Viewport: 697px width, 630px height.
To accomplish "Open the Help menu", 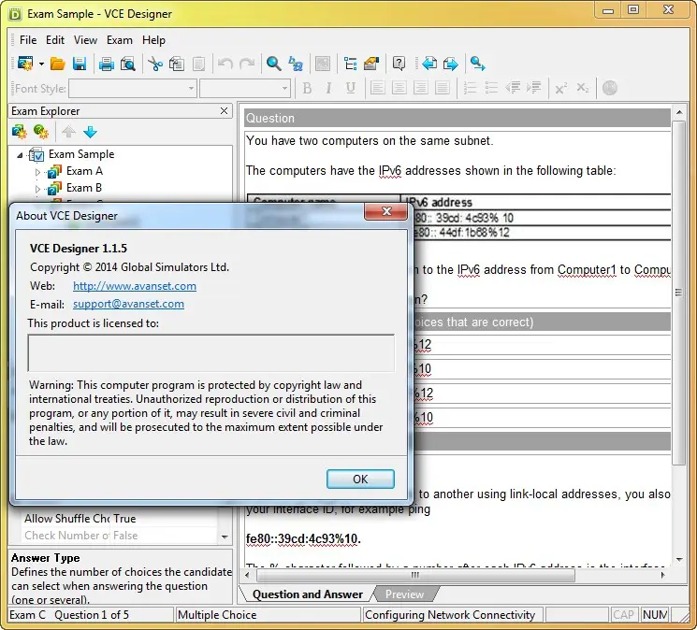I will 153,40.
